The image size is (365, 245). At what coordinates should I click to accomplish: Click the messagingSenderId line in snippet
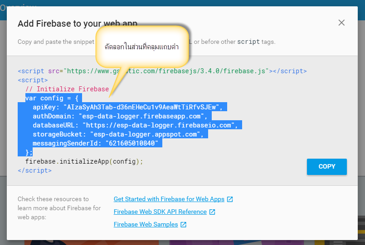tap(95, 143)
